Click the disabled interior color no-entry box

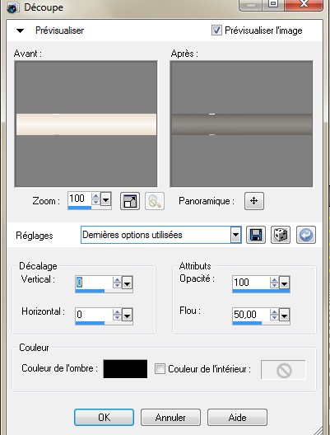[283, 370]
